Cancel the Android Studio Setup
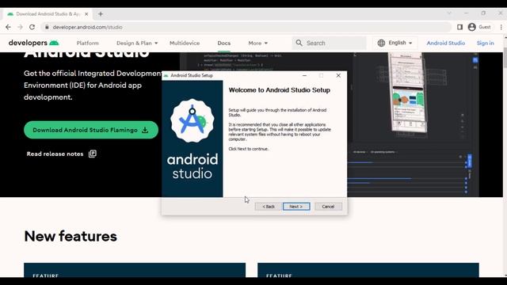The height and width of the screenshot is (285, 507). [x=328, y=207]
